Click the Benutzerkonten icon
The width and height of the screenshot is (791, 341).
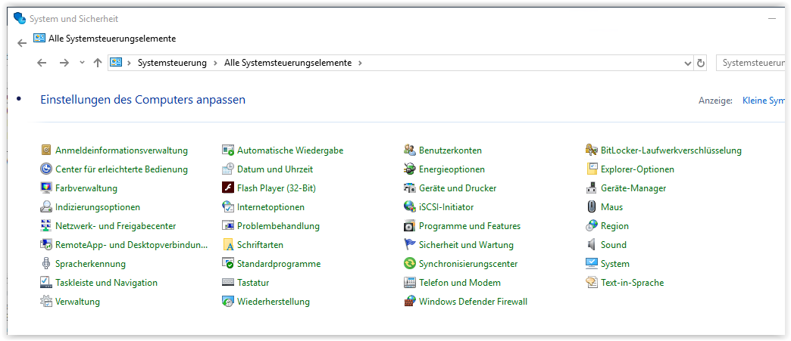coord(410,150)
